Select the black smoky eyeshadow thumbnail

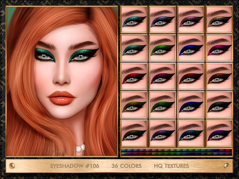(219, 105)
